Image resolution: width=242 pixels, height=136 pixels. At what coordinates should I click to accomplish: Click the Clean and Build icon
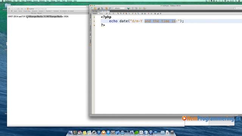(136, 8)
